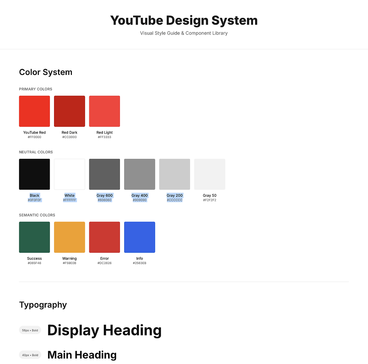Select the Red Dark swatch

(x=70, y=111)
